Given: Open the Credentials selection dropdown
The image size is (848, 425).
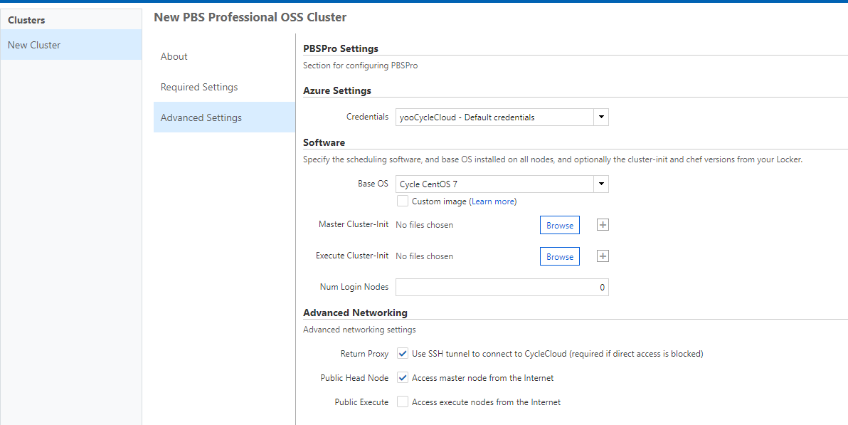Looking at the screenshot, I should (498, 117).
